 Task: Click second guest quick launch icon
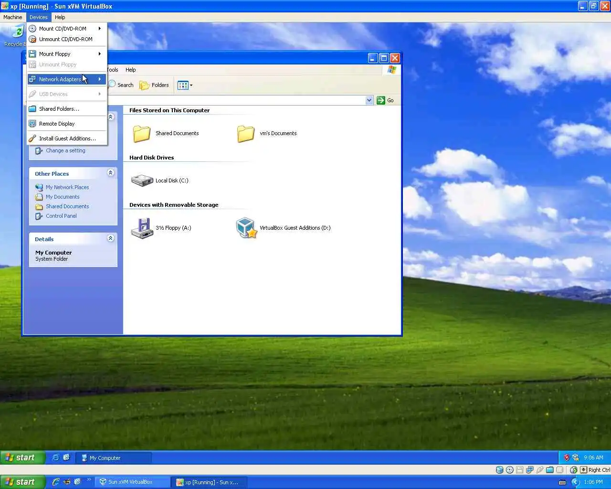[x=66, y=457]
